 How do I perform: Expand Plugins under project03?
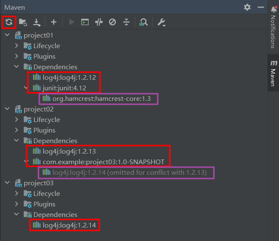pyautogui.click(x=16, y=204)
